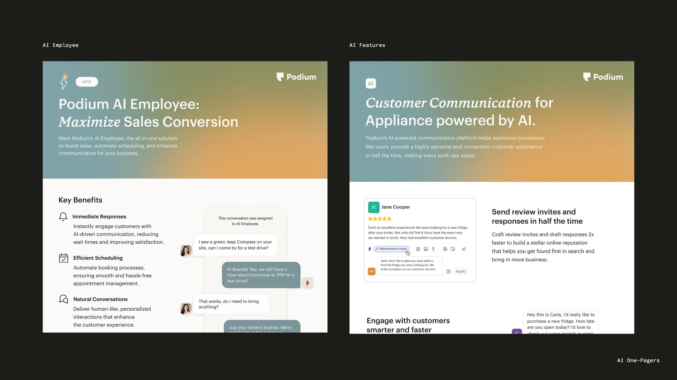Click the "Such an excellent experience!" review text

[x=418, y=233]
